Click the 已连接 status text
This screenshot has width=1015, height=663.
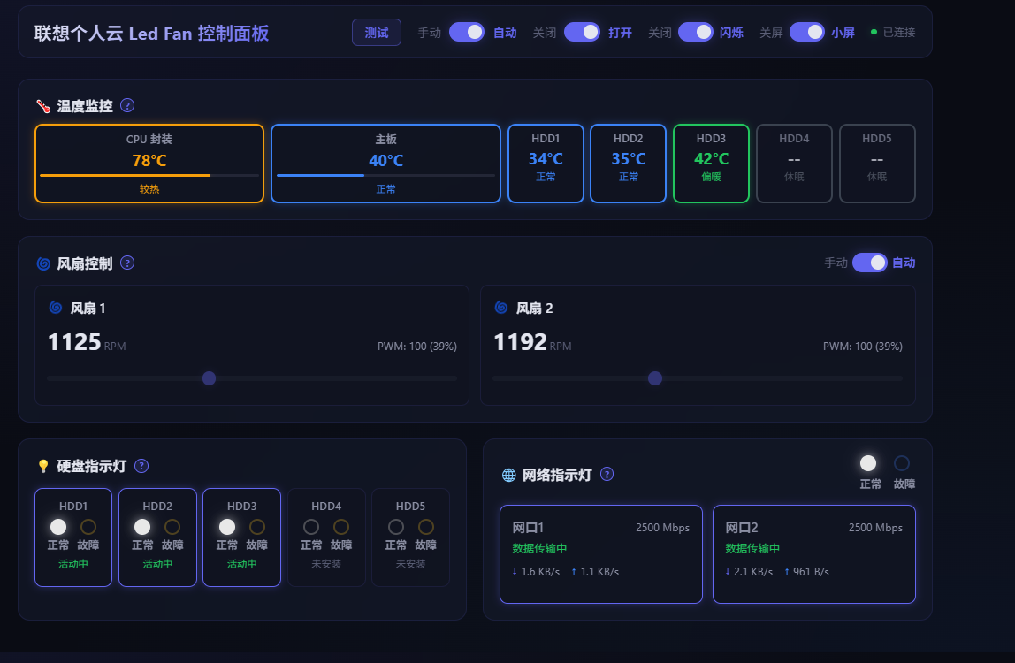pos(899,33)
